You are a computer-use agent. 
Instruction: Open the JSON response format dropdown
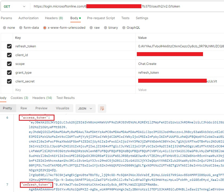85,108
